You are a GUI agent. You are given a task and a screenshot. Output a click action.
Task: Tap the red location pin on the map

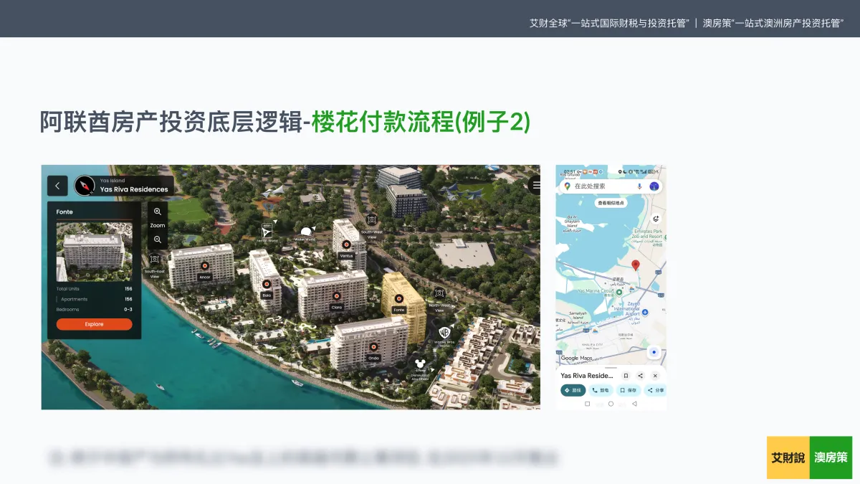pos(635,265)
